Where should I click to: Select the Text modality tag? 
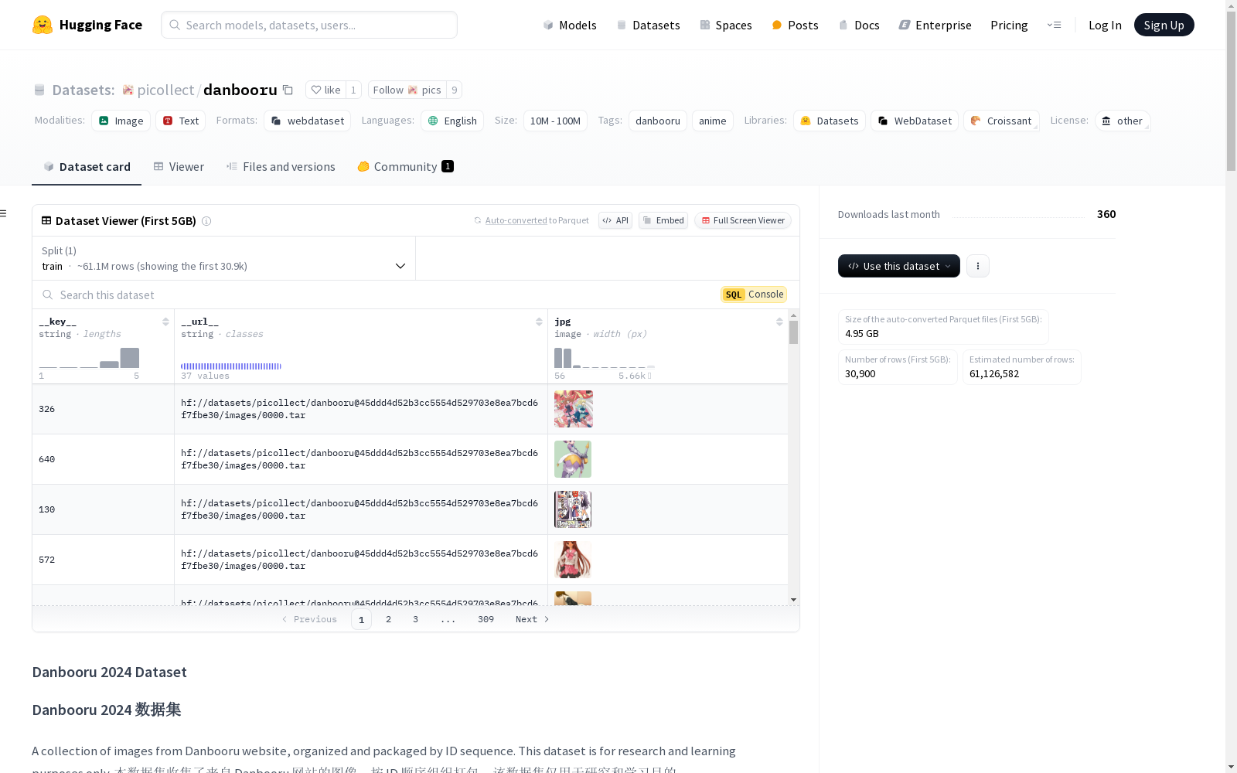(x=181, y=121)
